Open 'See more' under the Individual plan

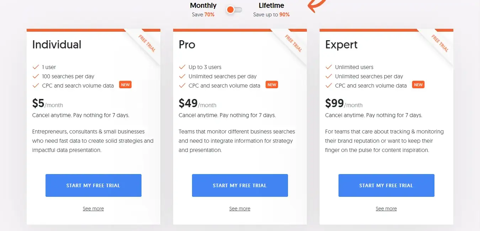coord(93,209)
